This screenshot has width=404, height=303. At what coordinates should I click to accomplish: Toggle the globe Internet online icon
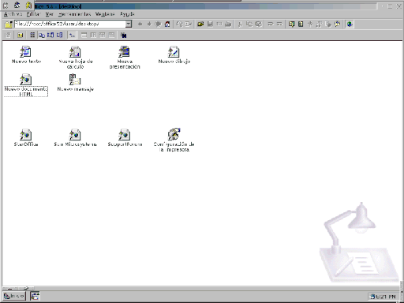(350, 24)
